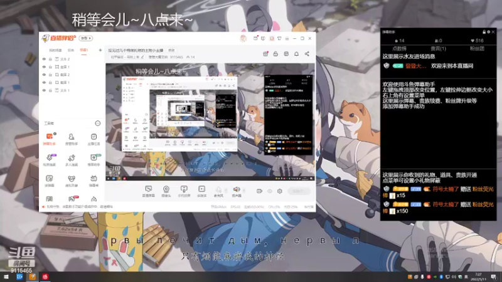Add a 摄像头 camera source
Image resolution: width=502 pixels, height=282 pixels.
tap(166, 191)
